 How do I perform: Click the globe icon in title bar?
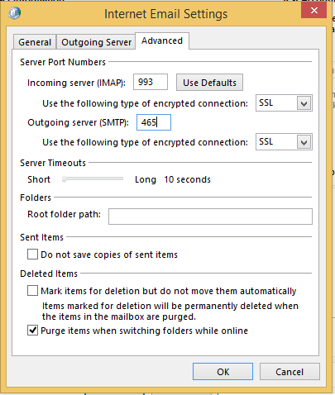pos(14,13)
